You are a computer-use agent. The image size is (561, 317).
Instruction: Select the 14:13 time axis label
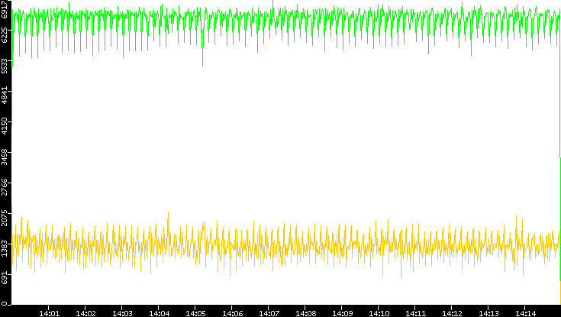pos(489,313)
